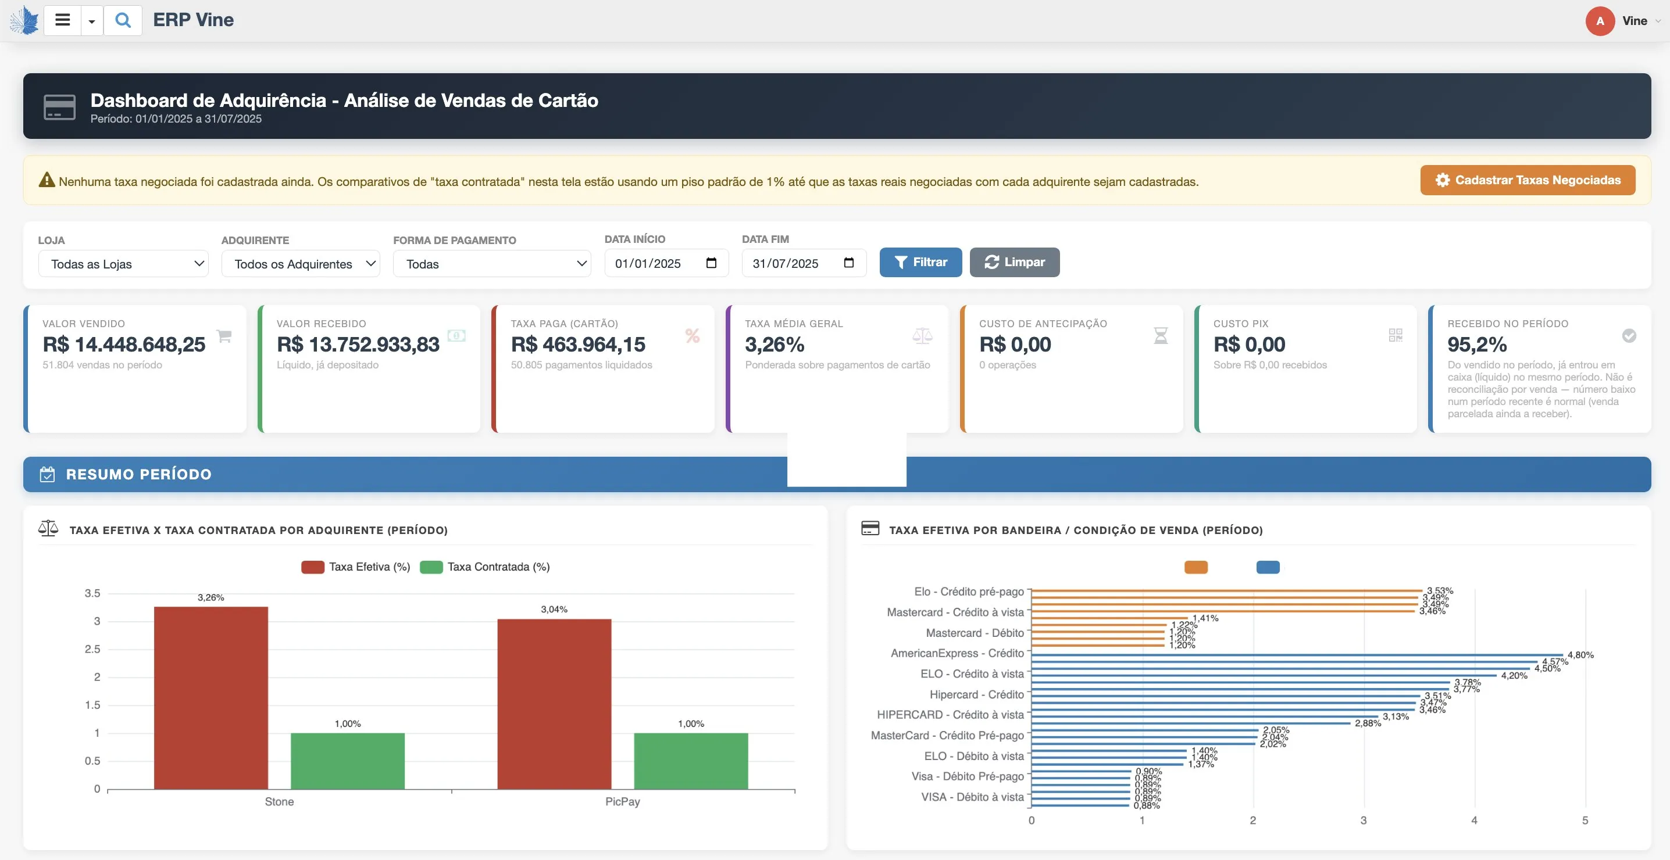The height and width of the screenshot is (860, 1670).
Task: Click '50.805 pagamentos liquidados' text
Action: point(581,365)
